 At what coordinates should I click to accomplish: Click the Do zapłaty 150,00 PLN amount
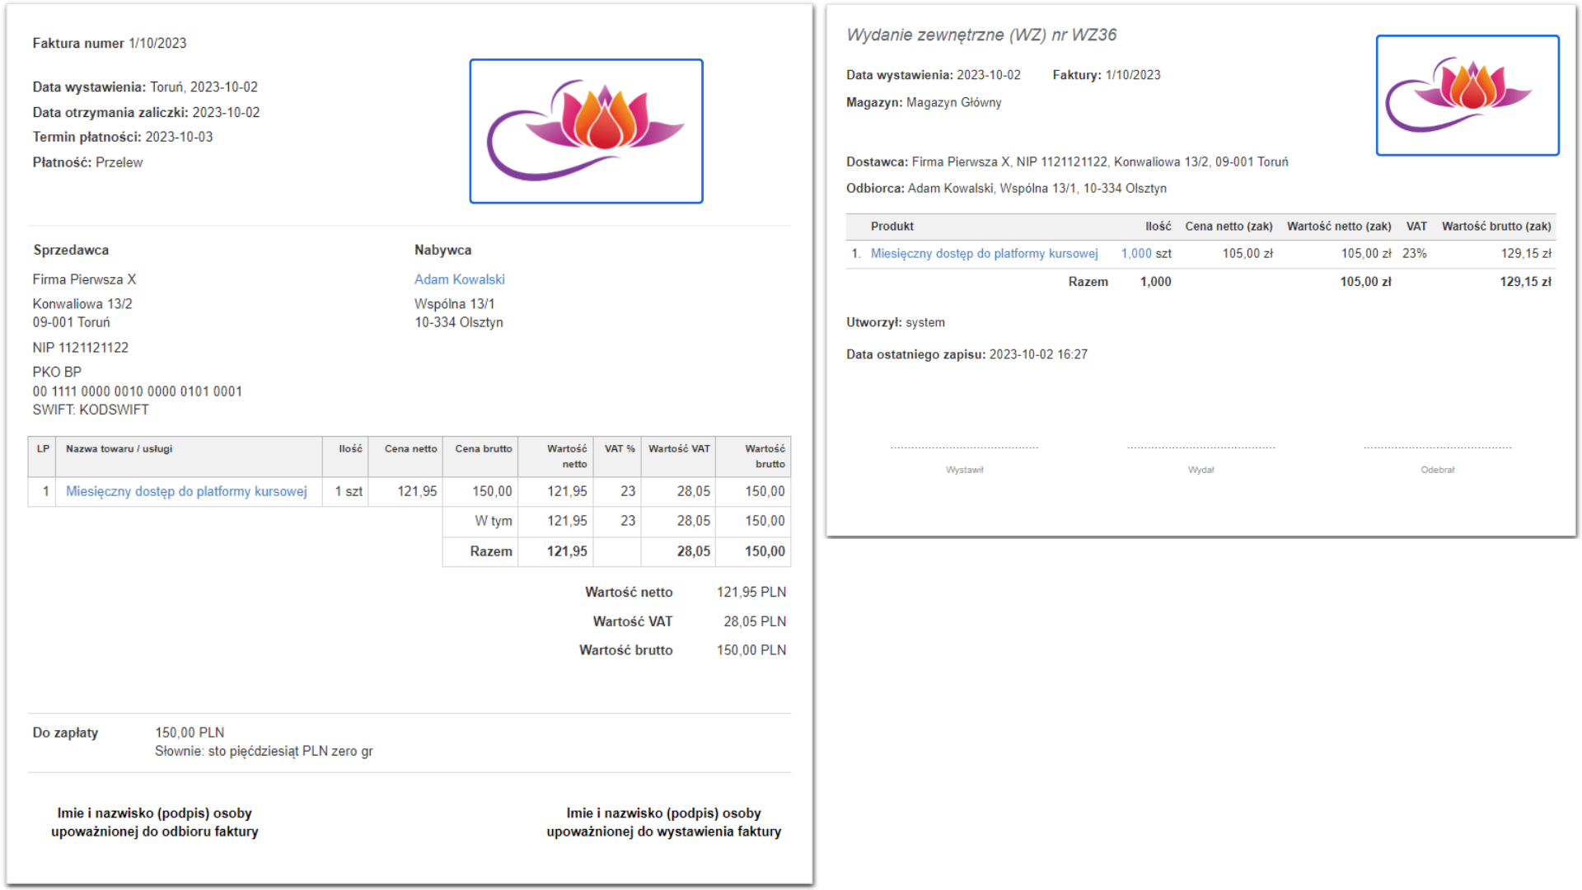coord(190,733)
